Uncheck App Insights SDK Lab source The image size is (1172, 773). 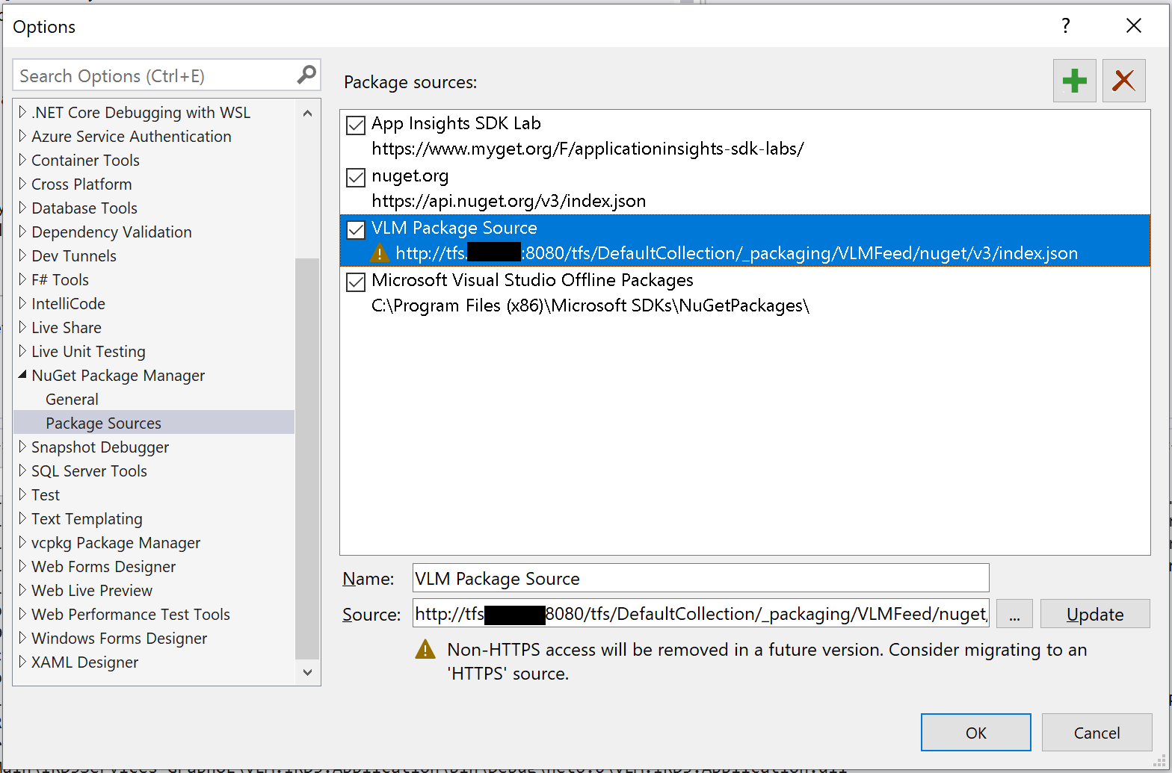pyautogui.click(x=356, y=125)
